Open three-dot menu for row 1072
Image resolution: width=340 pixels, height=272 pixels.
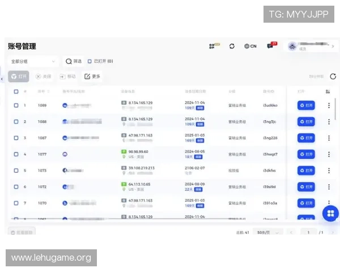[x=329, y=187]
